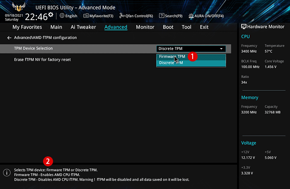Image resolution: width=290 pixels, height=189 pixels.
Task: Click the TUF logo icon
Action: pos(19,7)
